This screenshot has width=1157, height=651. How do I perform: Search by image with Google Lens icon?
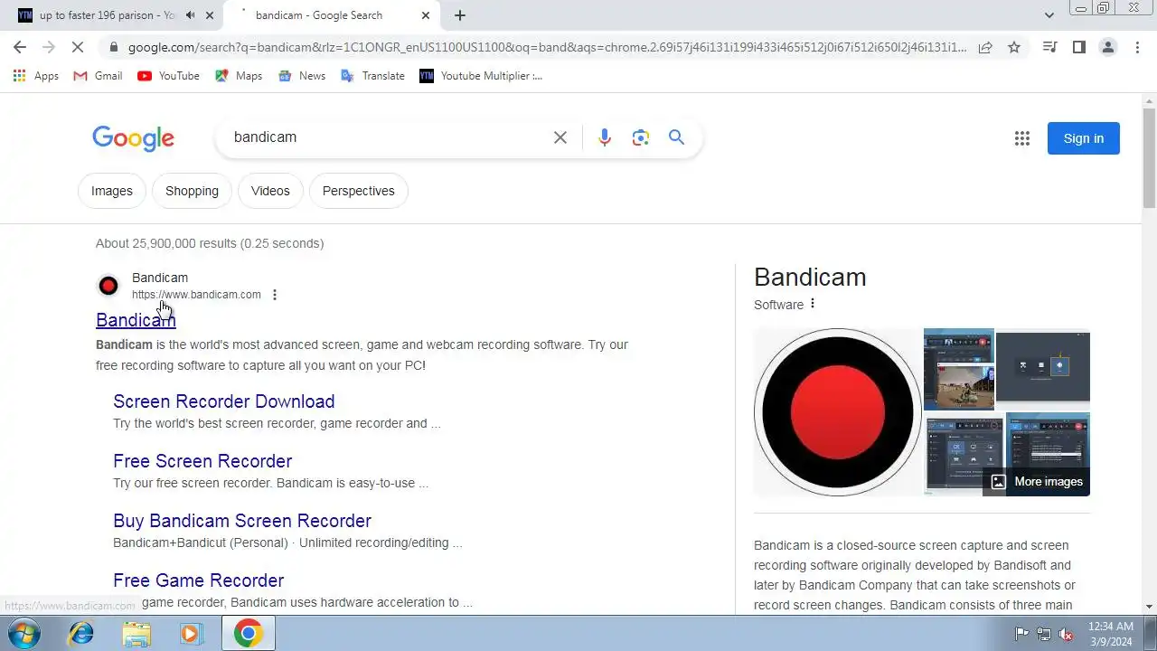pos(641,137)
